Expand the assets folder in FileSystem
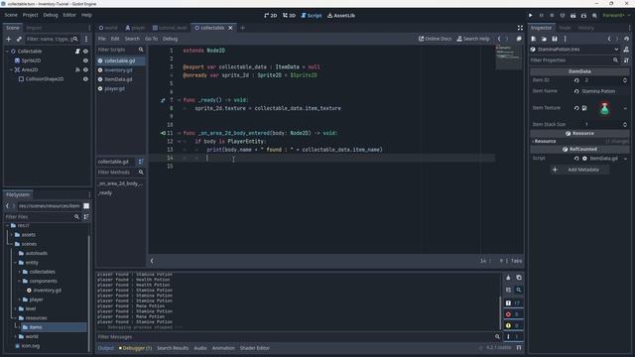 [x=12, y=235]
